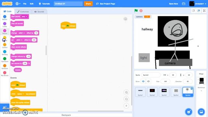This screenshot has width=208, height=117.
Task: Click the value in change volume by block
Action: click(28, 57)
